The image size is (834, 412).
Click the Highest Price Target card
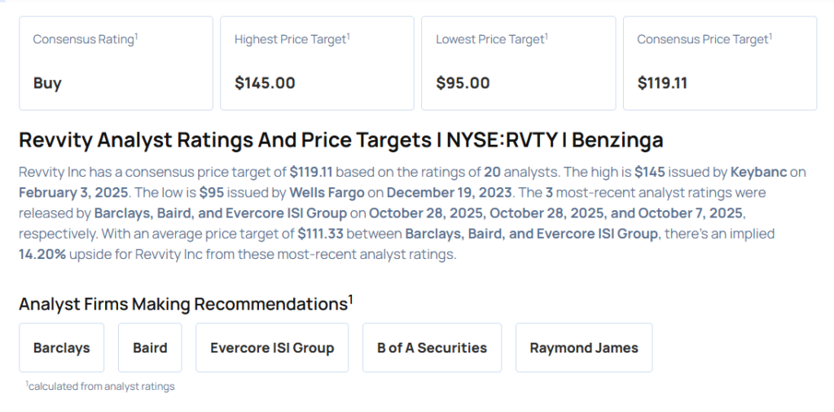pyautogui.click(x=316, y=63)
